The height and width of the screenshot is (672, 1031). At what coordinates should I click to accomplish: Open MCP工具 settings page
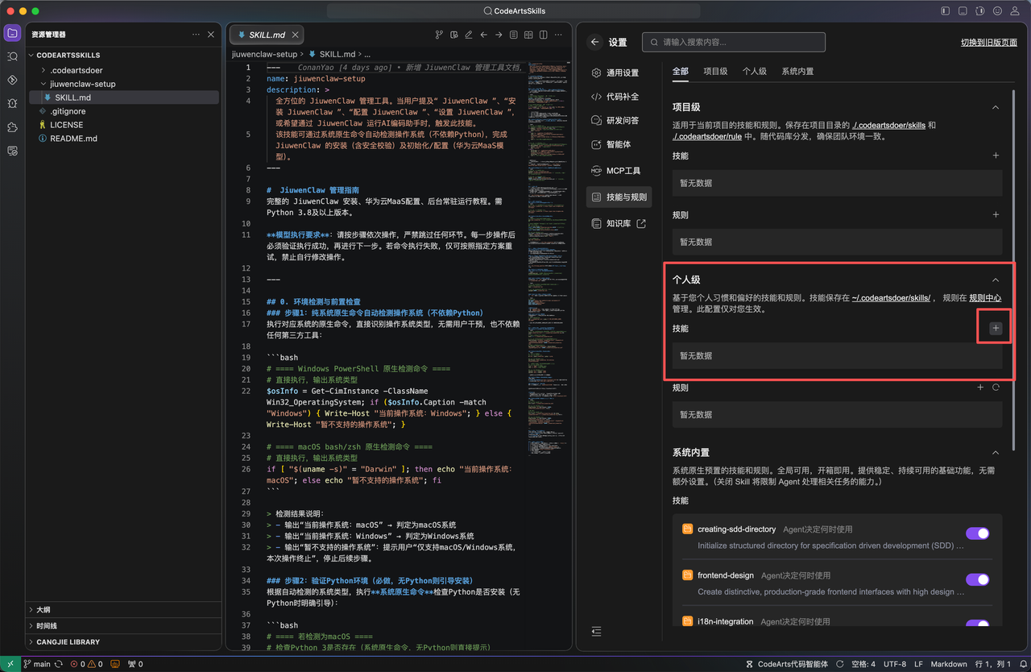click(x=619, y=171)
